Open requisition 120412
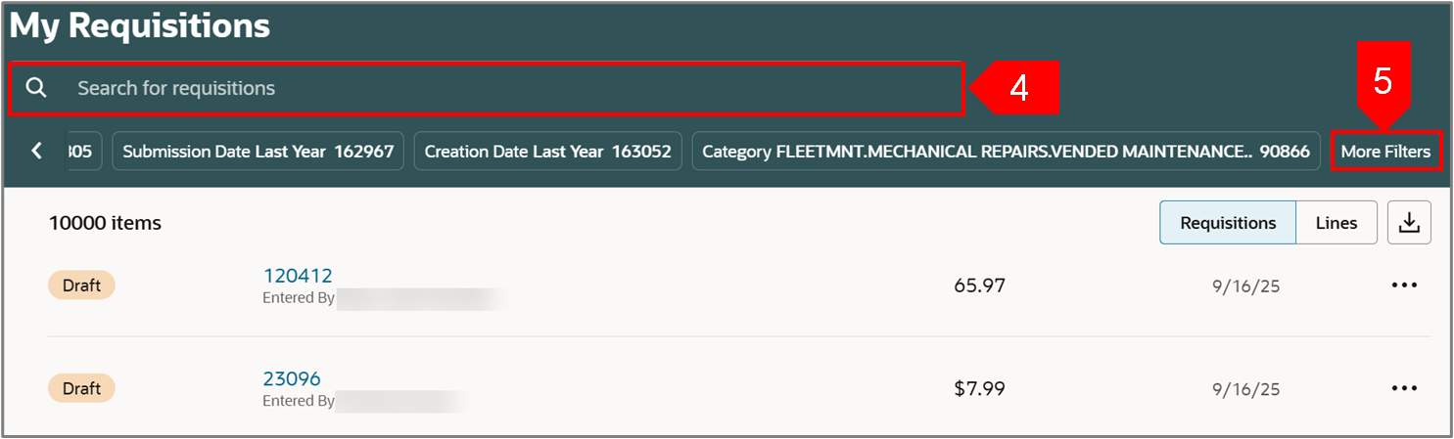This screenshot has height=439, width=1454. click(298, 276)
